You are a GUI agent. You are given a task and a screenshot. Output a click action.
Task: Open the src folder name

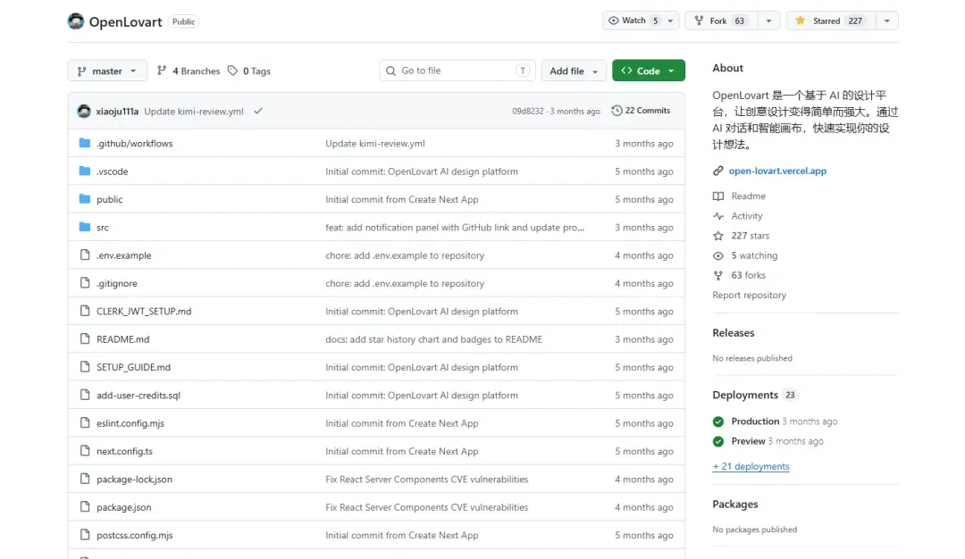tap(102, 228)
